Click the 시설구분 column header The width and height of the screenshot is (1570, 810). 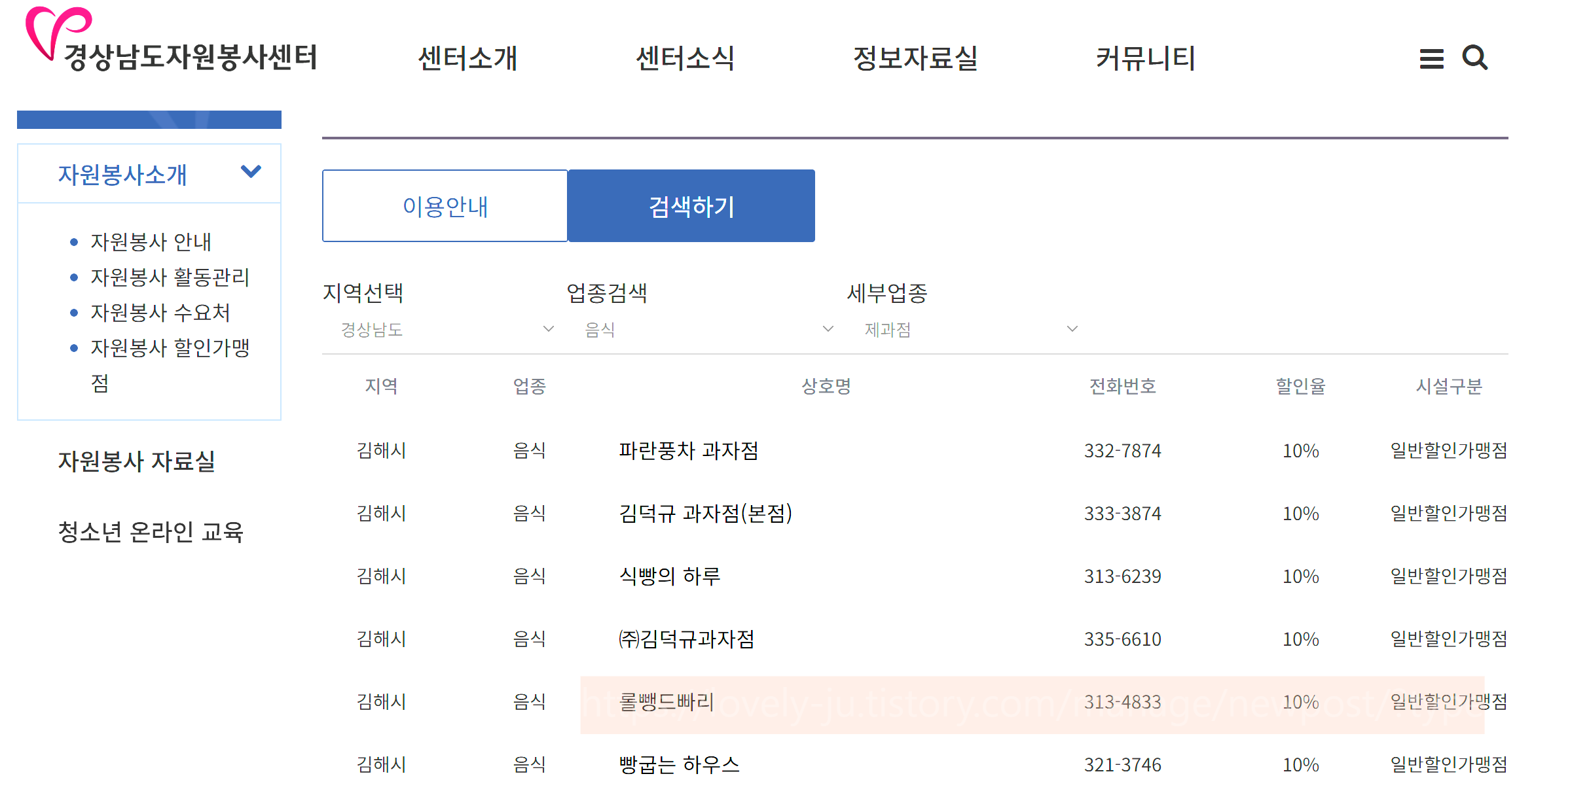pyautogui.click(x=1449, y=386)
